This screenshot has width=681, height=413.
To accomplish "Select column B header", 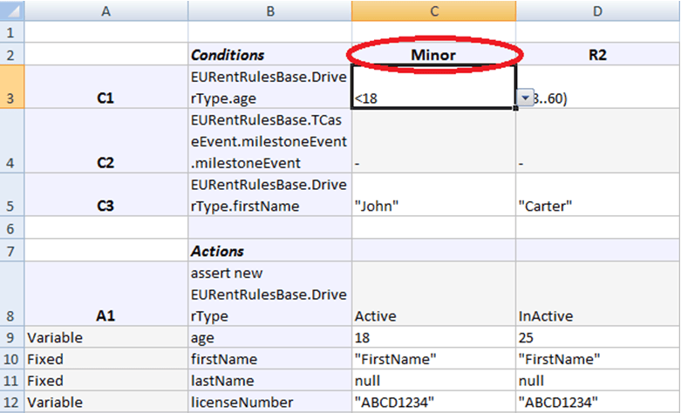I will coord(269,10).
